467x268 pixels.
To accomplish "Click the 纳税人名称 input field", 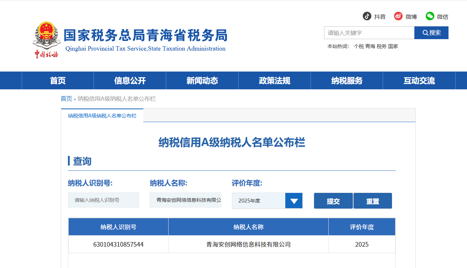I will coord(185,200).
